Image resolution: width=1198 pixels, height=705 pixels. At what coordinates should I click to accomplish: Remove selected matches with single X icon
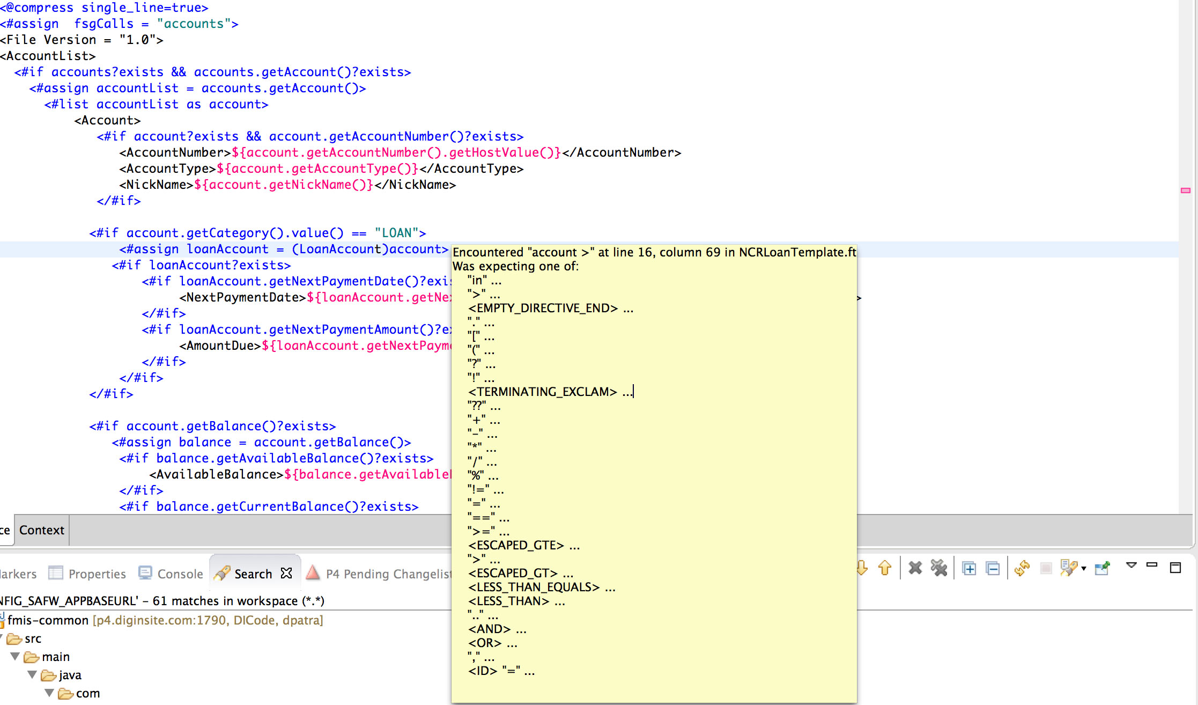(x=915, y=568)
